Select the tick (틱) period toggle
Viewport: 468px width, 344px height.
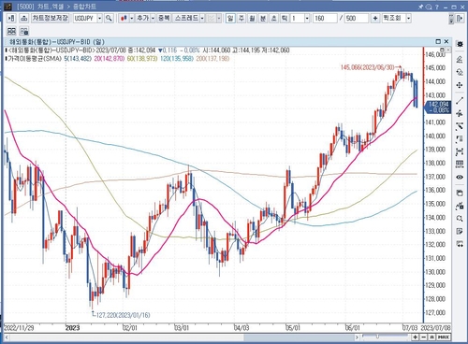point(285,19)
